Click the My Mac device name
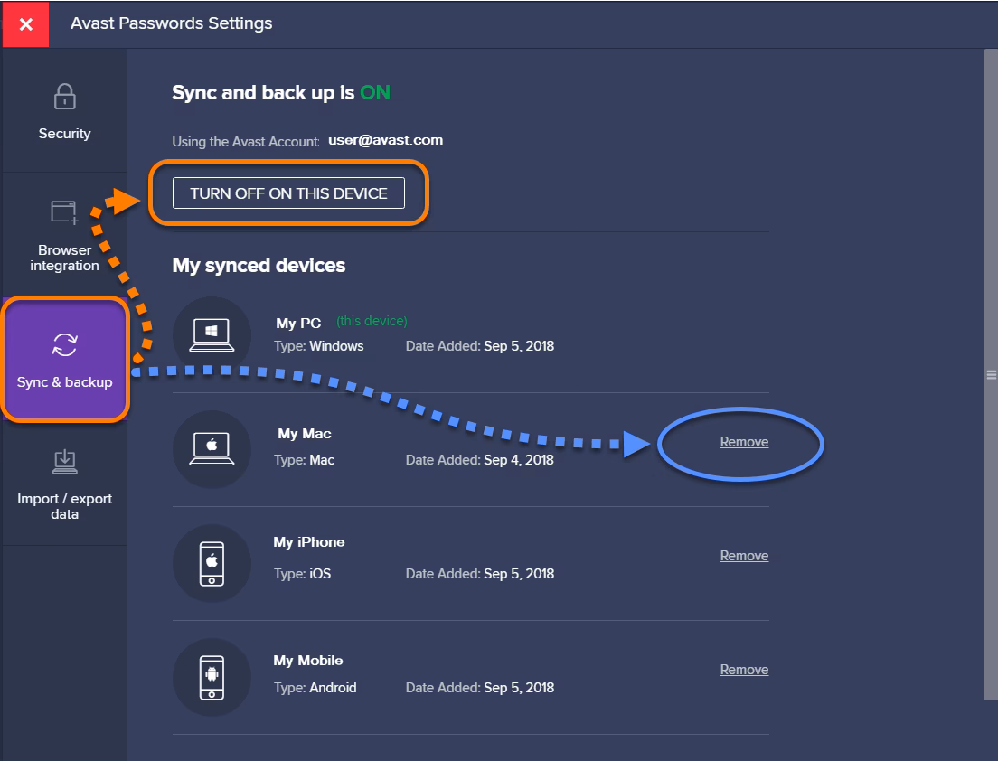 tap(305, 434)
